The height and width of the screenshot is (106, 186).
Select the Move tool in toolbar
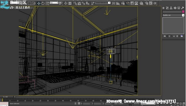pos(39,3)
